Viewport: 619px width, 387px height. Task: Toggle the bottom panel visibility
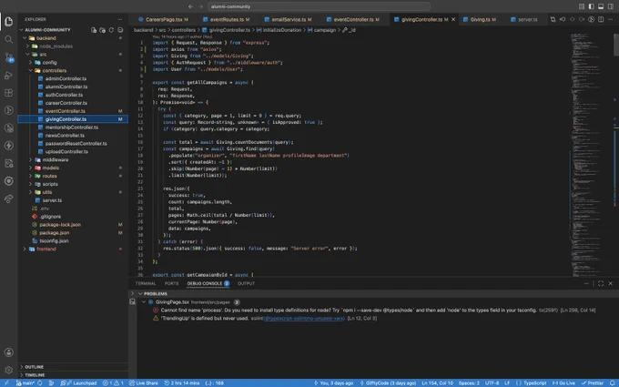click(601, 6)
